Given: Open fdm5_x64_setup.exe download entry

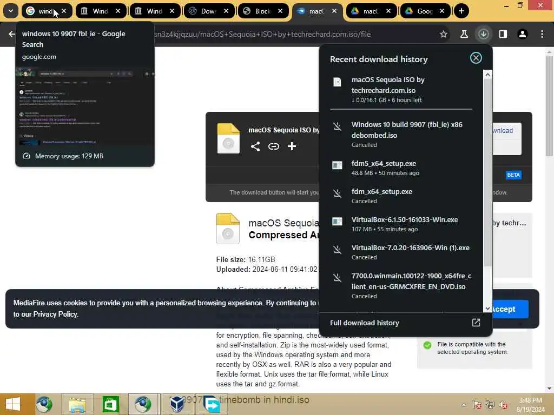Looking at the screenshot, I should [401, 168].
